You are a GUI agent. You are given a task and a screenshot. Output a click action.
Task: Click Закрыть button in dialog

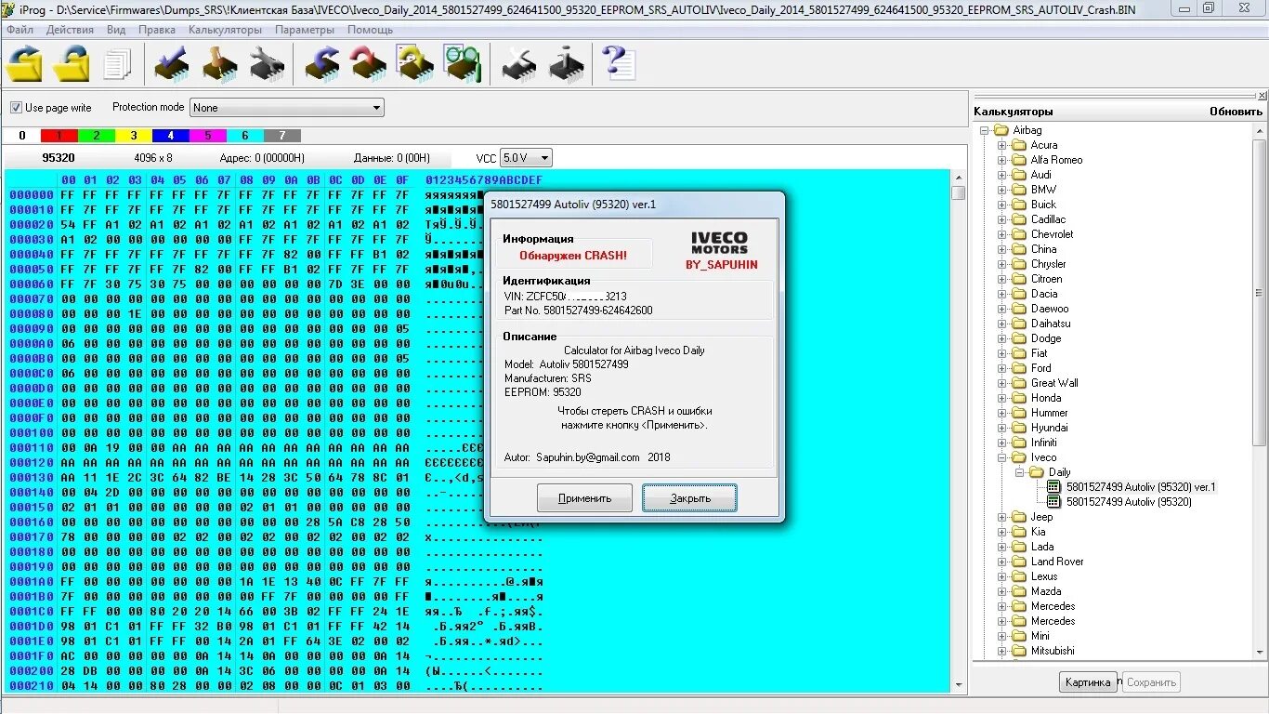(x=689, y=498)
